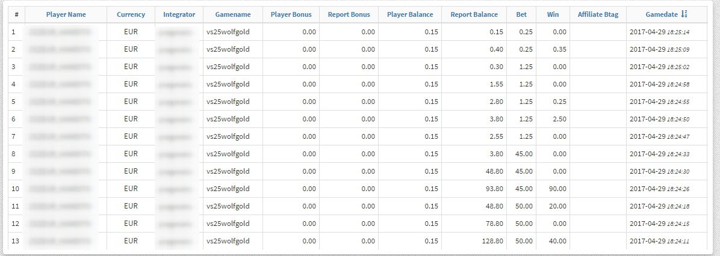Click the Player Balance column header
Viewport: 720px width, 256px height.
point(410,14)
